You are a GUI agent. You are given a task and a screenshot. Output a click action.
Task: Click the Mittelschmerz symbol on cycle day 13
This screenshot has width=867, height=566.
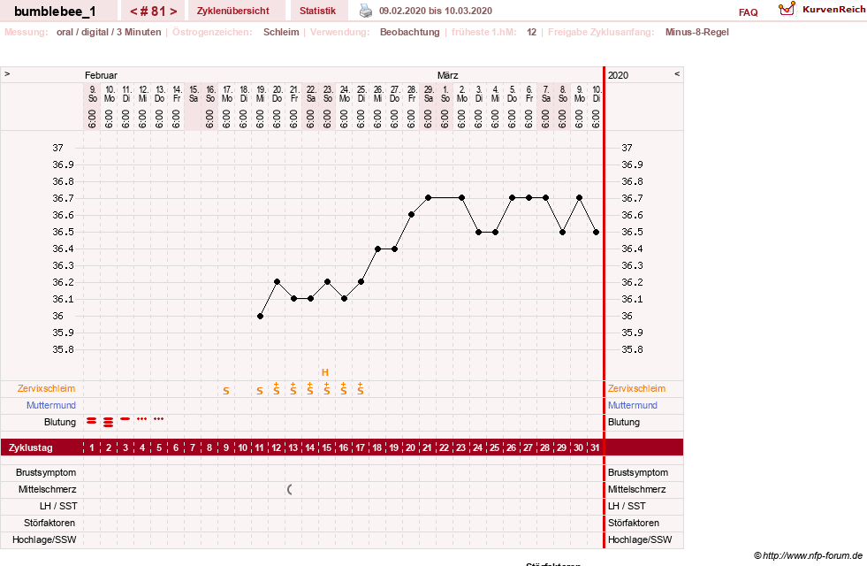pyautogui.click(x=290, y=489)
